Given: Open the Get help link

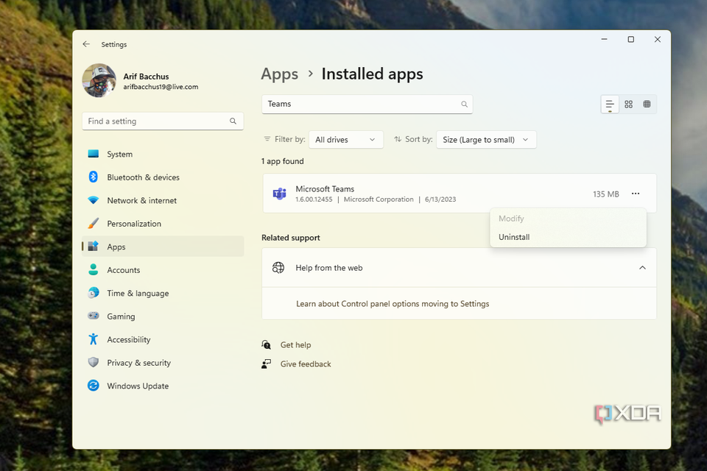Looking at the screenshot, I should pos(295,345).
